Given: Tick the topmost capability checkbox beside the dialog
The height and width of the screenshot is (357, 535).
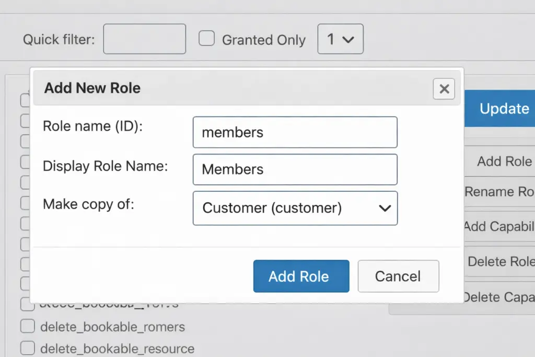Looking at the screenshot, I should (x=25, y=100).
